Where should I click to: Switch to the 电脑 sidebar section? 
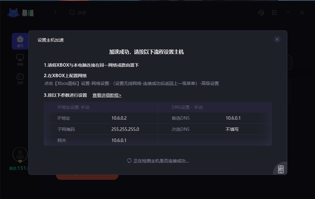tap(20, 60)
